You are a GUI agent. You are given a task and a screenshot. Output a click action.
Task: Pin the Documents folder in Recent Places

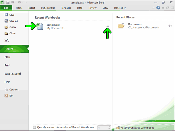coord(170,26)
